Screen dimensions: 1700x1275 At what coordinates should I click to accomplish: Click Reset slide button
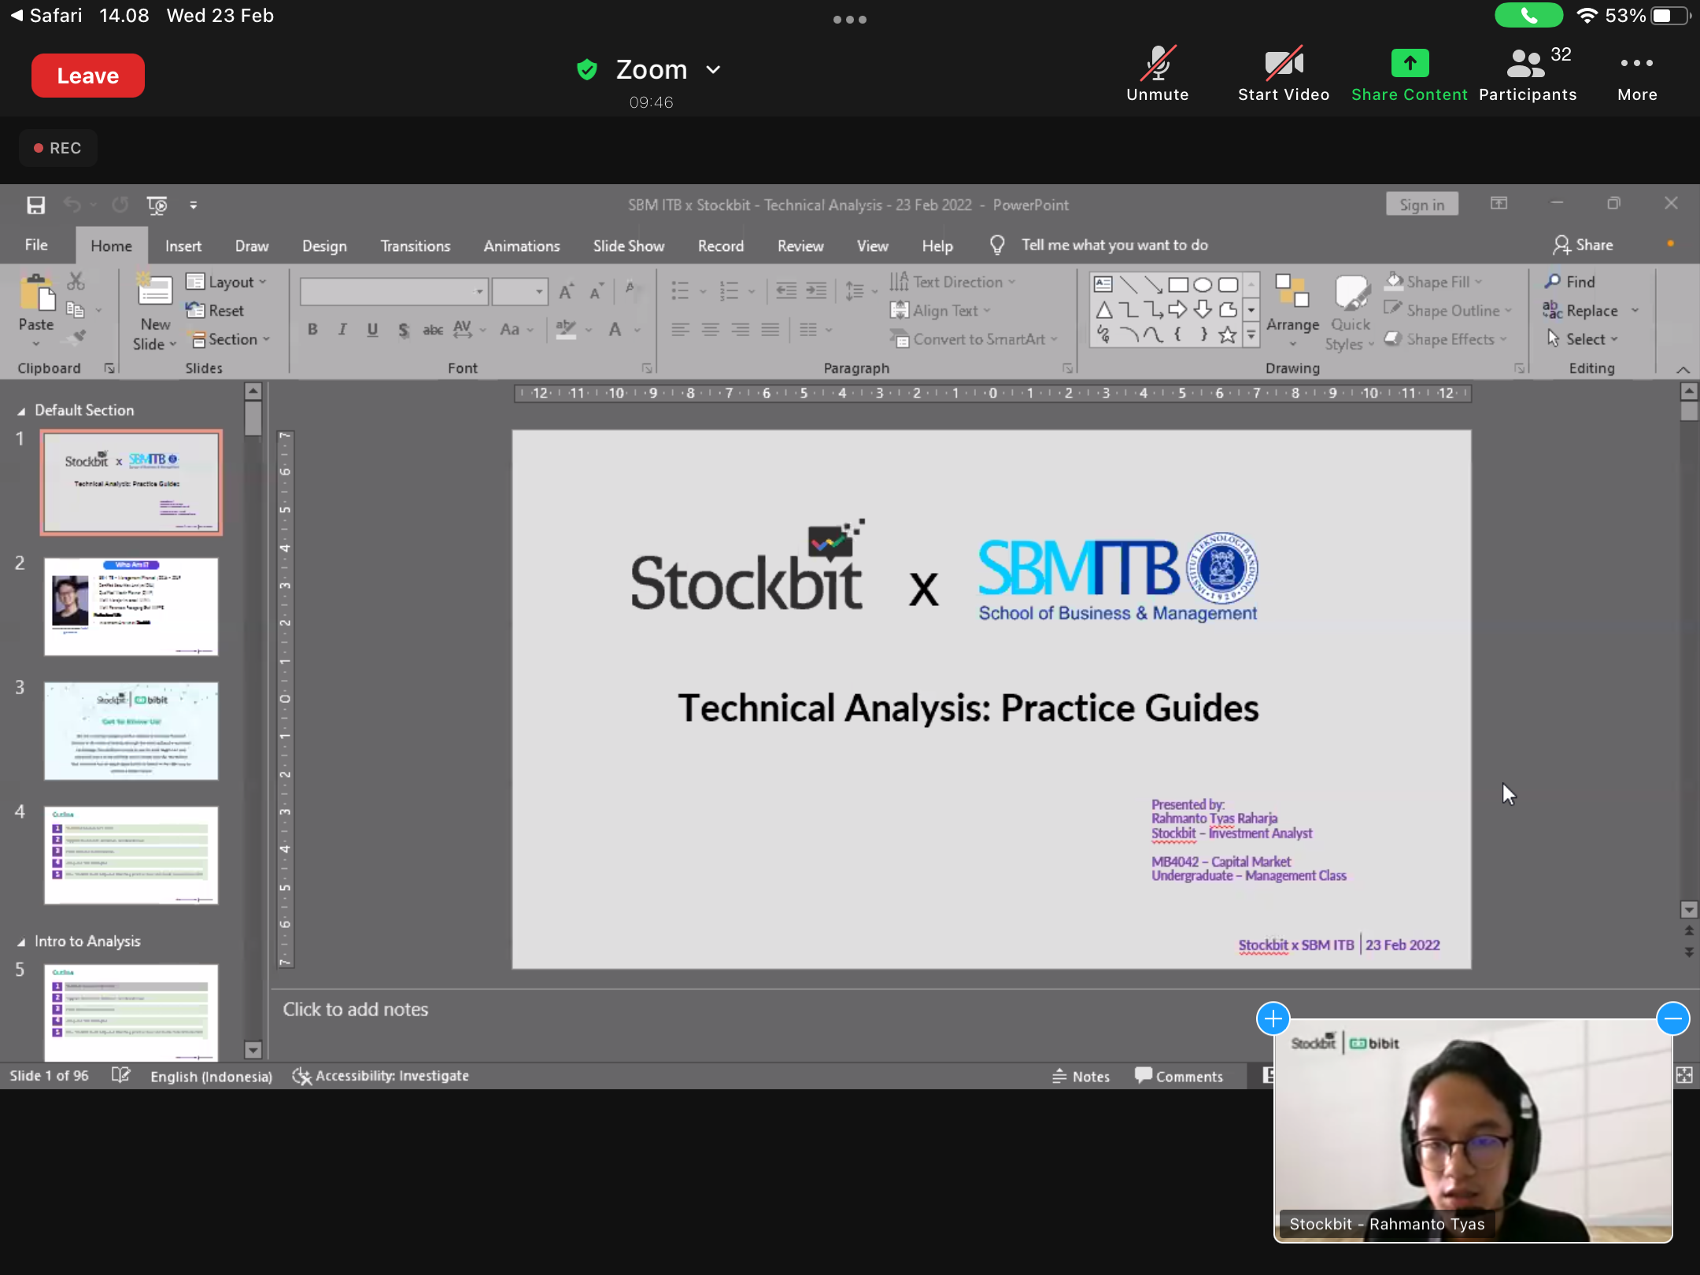pyautogui.click(x=215, y=310)
